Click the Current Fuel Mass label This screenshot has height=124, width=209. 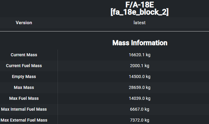pyautogui.click(x=24, y=66)
